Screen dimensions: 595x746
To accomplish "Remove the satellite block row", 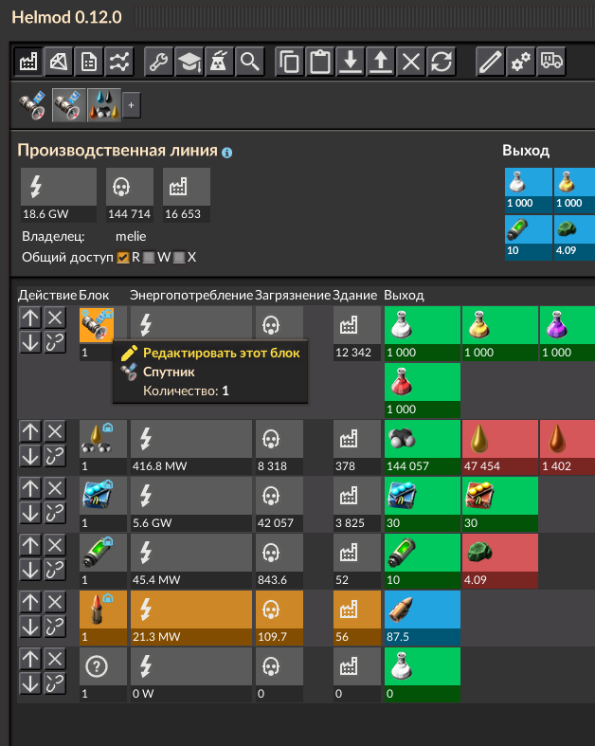I will pyautogui.click(x=55, y=318).
